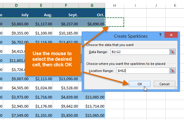Select the dashed-outline cell H2

[x=115, y=22]
